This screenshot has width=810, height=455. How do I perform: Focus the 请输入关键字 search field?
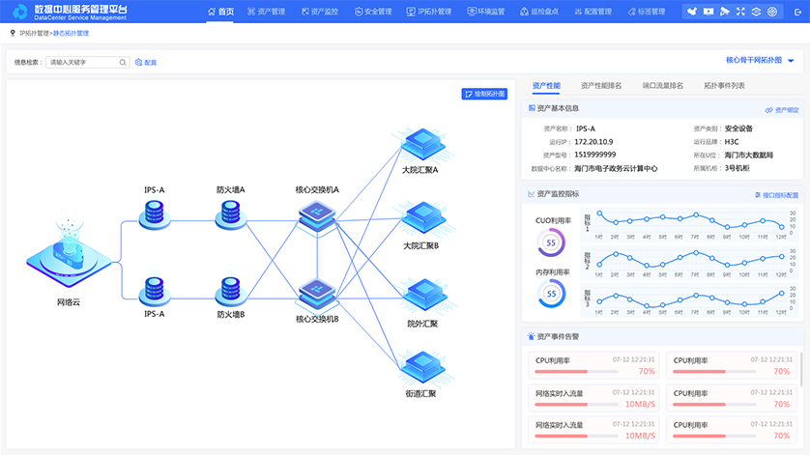[x=87, y=63]
